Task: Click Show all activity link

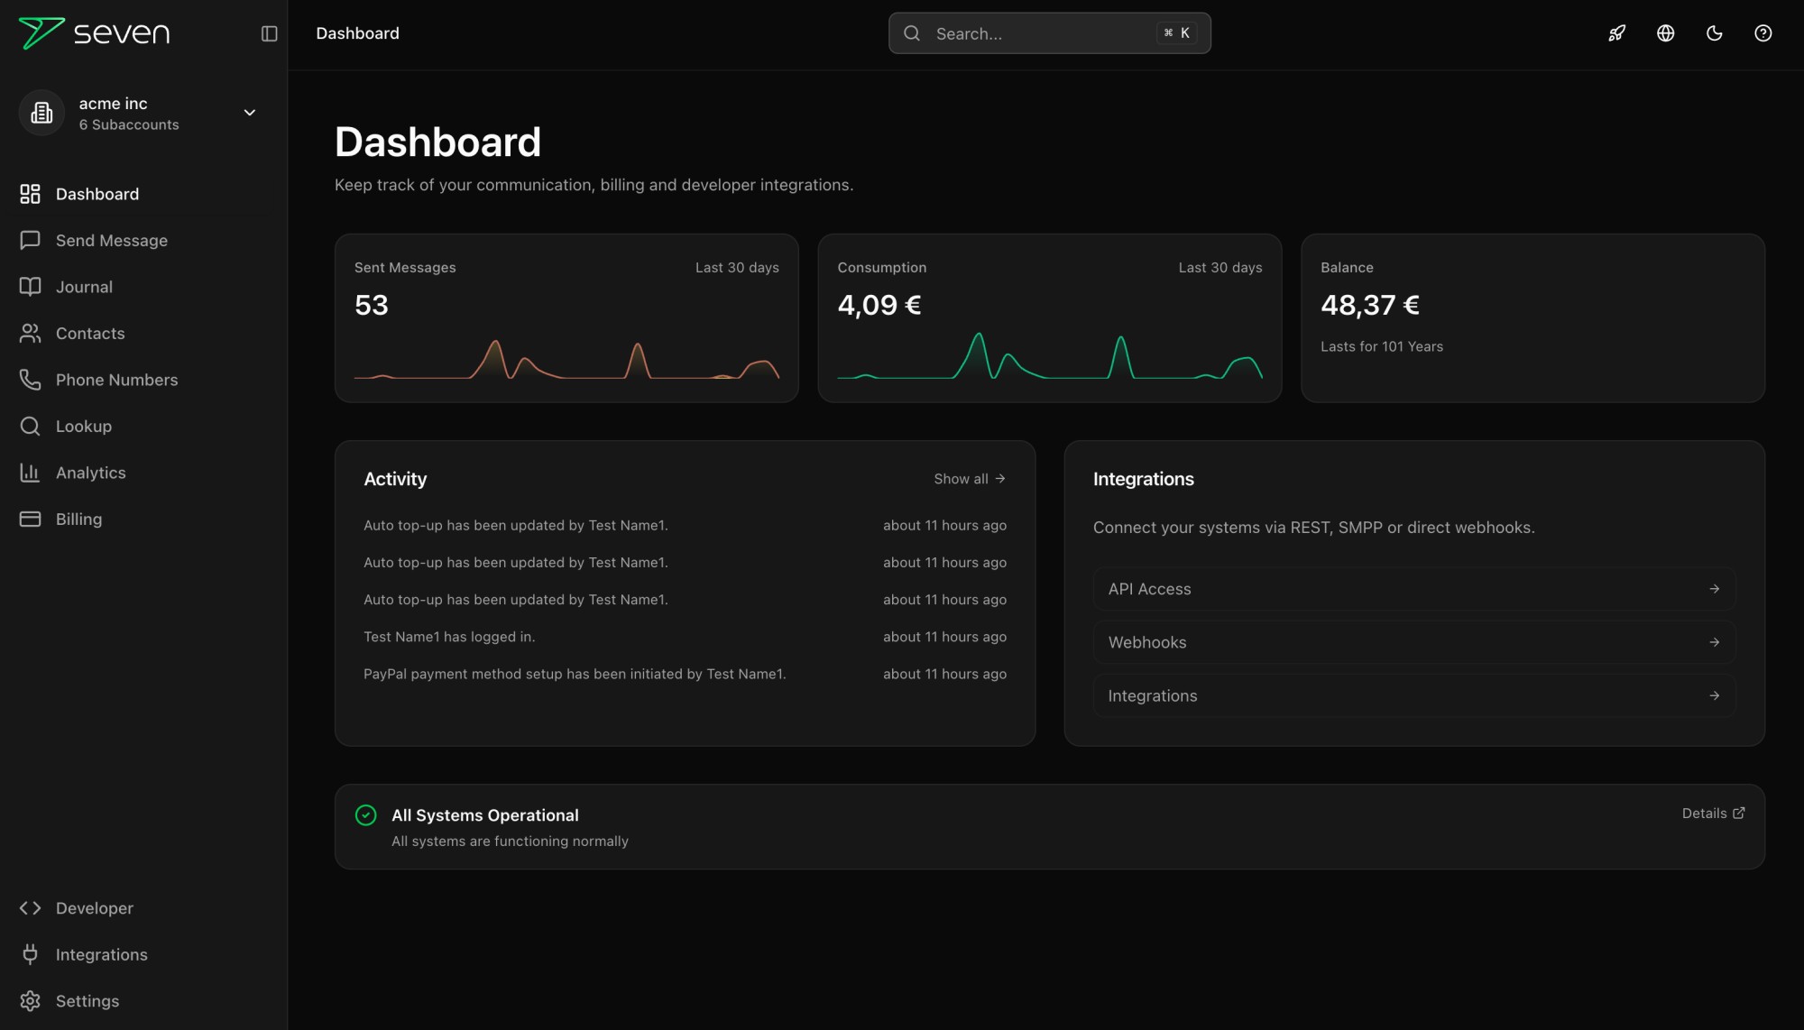Action: [x=969, y=479]
